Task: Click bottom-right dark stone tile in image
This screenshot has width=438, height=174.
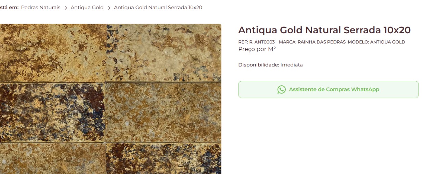Action: pyautogui.click(x=164, y=159)
